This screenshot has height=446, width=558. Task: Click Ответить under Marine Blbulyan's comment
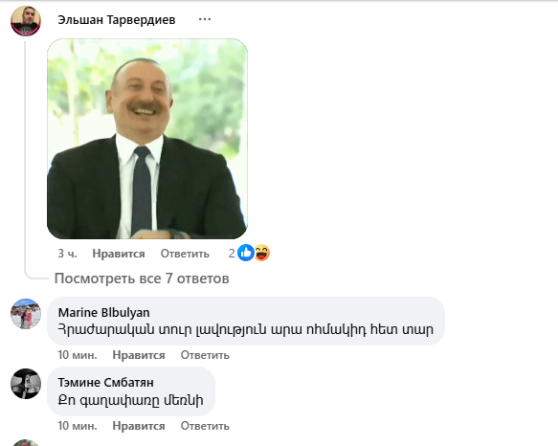[205, 355]
